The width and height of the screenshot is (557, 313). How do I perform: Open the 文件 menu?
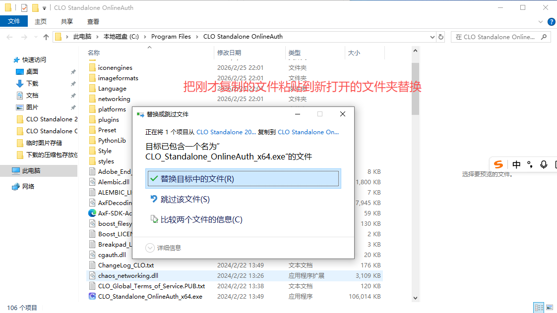click(x=14, y=21)
